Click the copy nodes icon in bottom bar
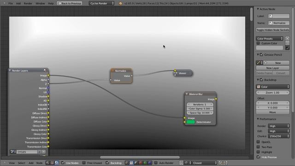 (221, 163)
